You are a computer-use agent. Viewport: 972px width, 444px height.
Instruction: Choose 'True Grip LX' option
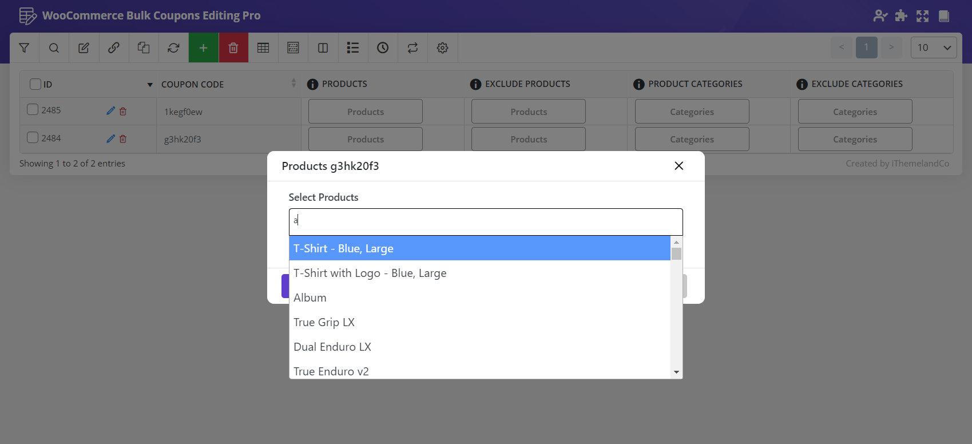[x=324, y=322]
